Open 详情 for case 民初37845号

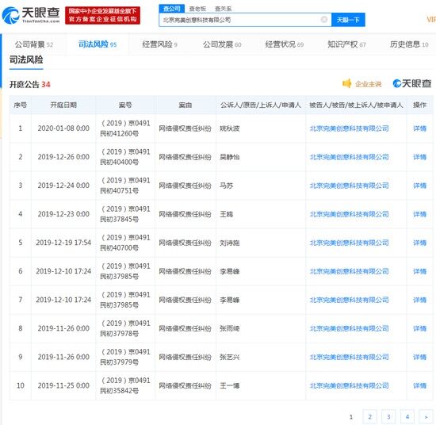tap(419, 214)
